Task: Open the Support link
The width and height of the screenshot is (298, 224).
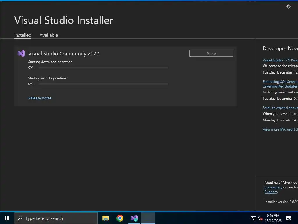Action: [x=271, y=192]
